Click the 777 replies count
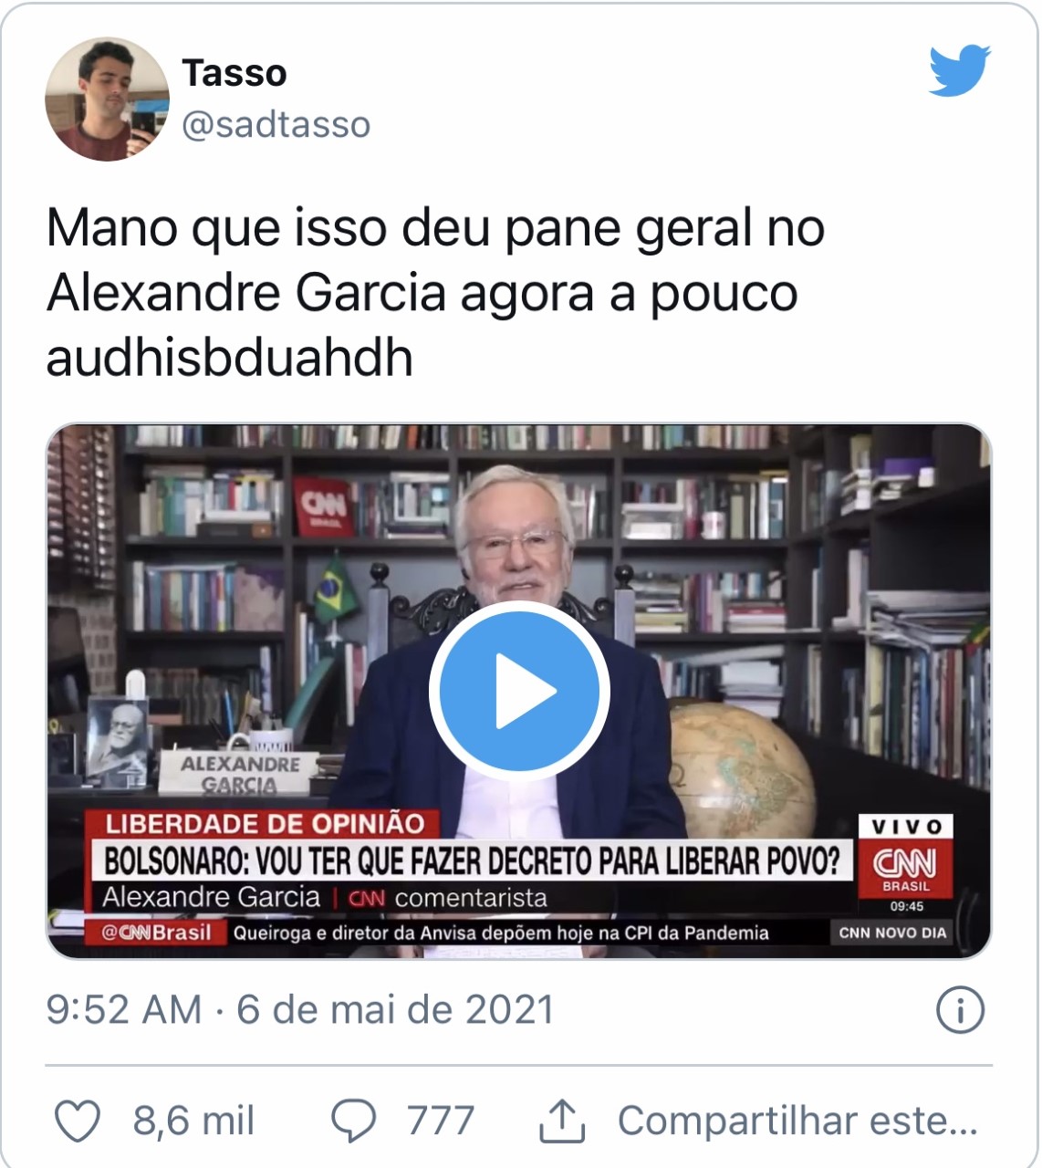This screenshot has width=1042, height=1168. click(x=441, y=1121)
